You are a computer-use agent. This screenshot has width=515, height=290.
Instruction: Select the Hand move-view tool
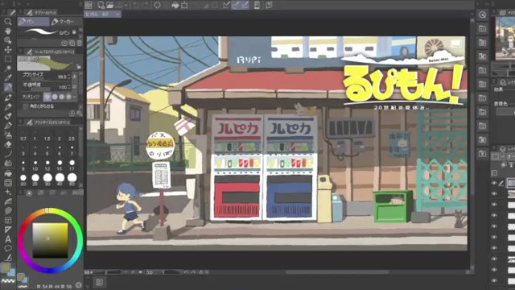[x=7, y=31]
